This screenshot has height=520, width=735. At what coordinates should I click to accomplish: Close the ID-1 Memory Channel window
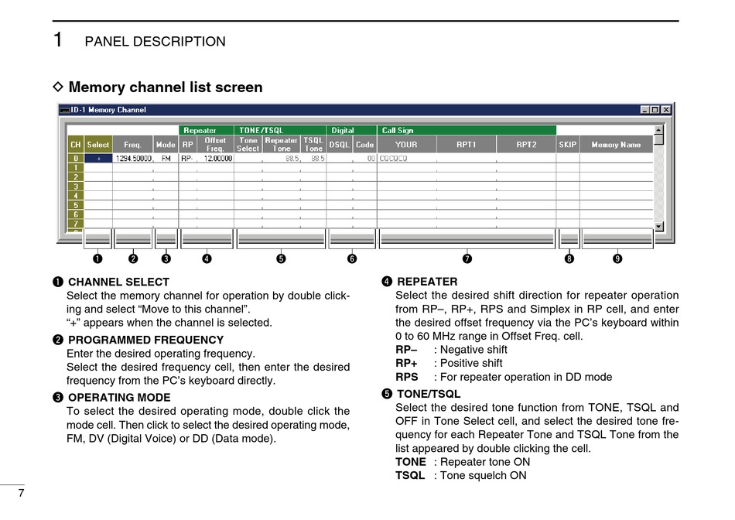click(666, 110)
